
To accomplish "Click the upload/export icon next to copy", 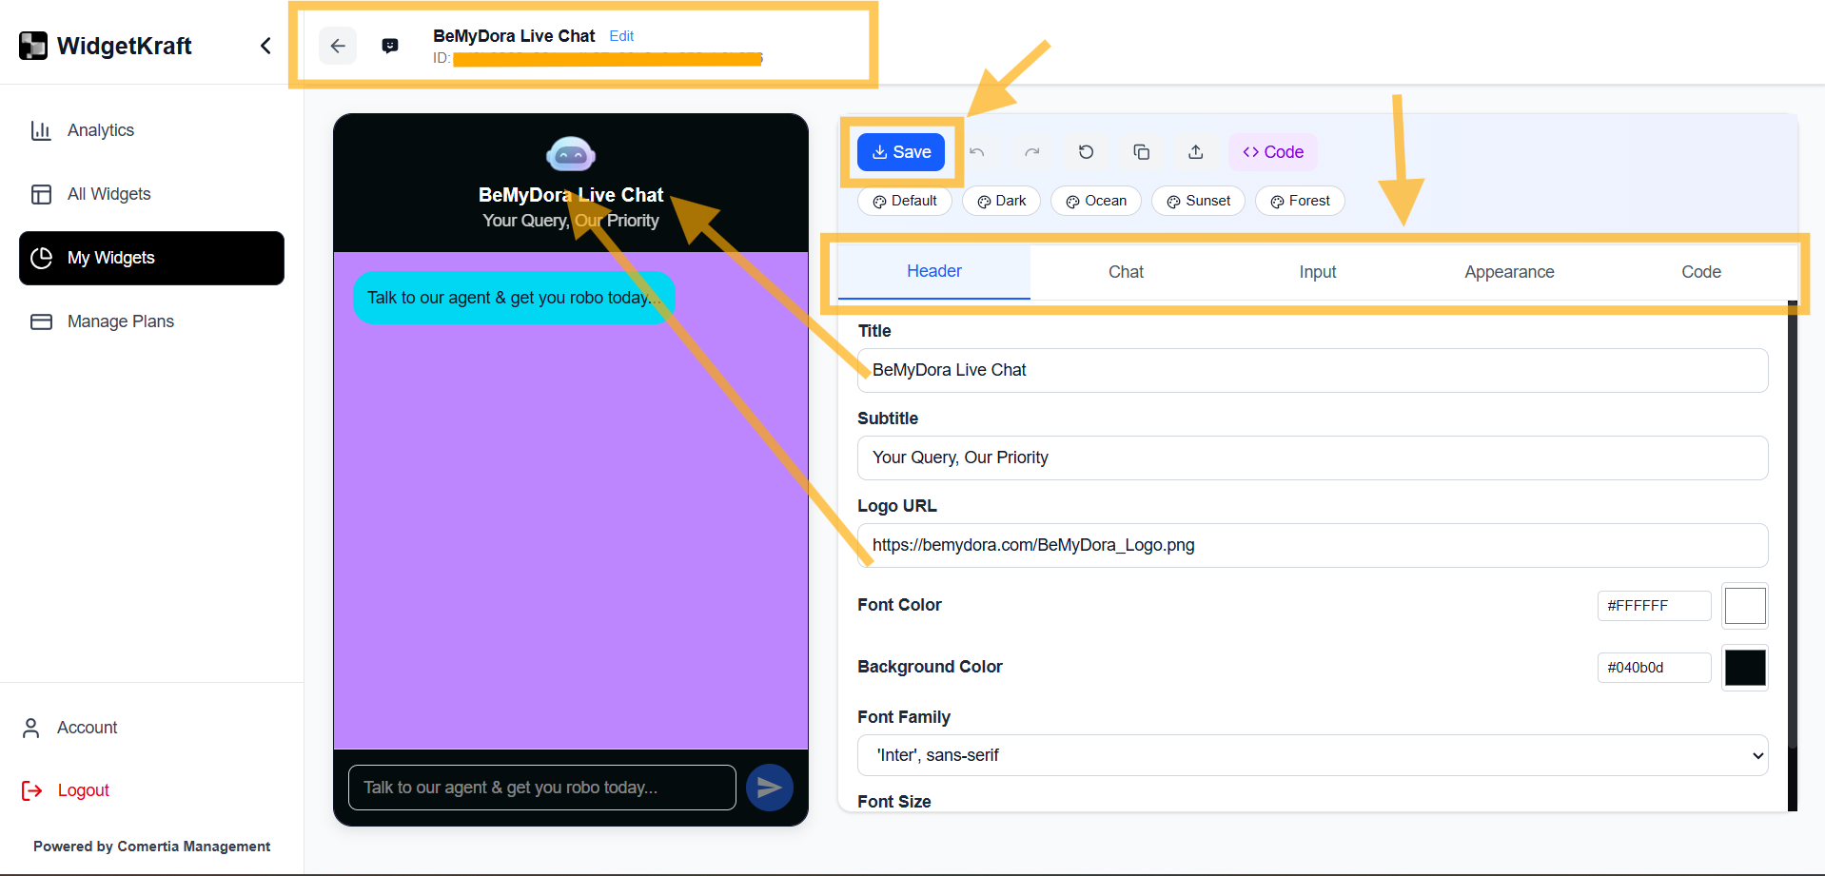I will click(x=1195, y=151).
